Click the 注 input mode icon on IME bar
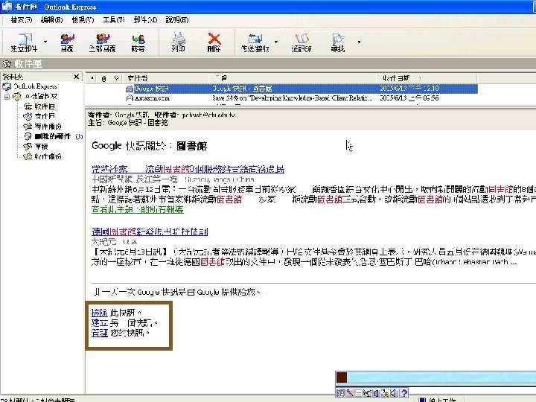This screenshot has height=402, width=536. point(340,393)
